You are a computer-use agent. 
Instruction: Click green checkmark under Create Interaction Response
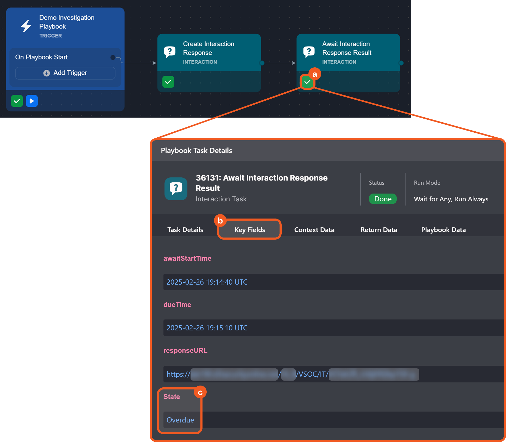pyautogui.click(x=168, y=82)
